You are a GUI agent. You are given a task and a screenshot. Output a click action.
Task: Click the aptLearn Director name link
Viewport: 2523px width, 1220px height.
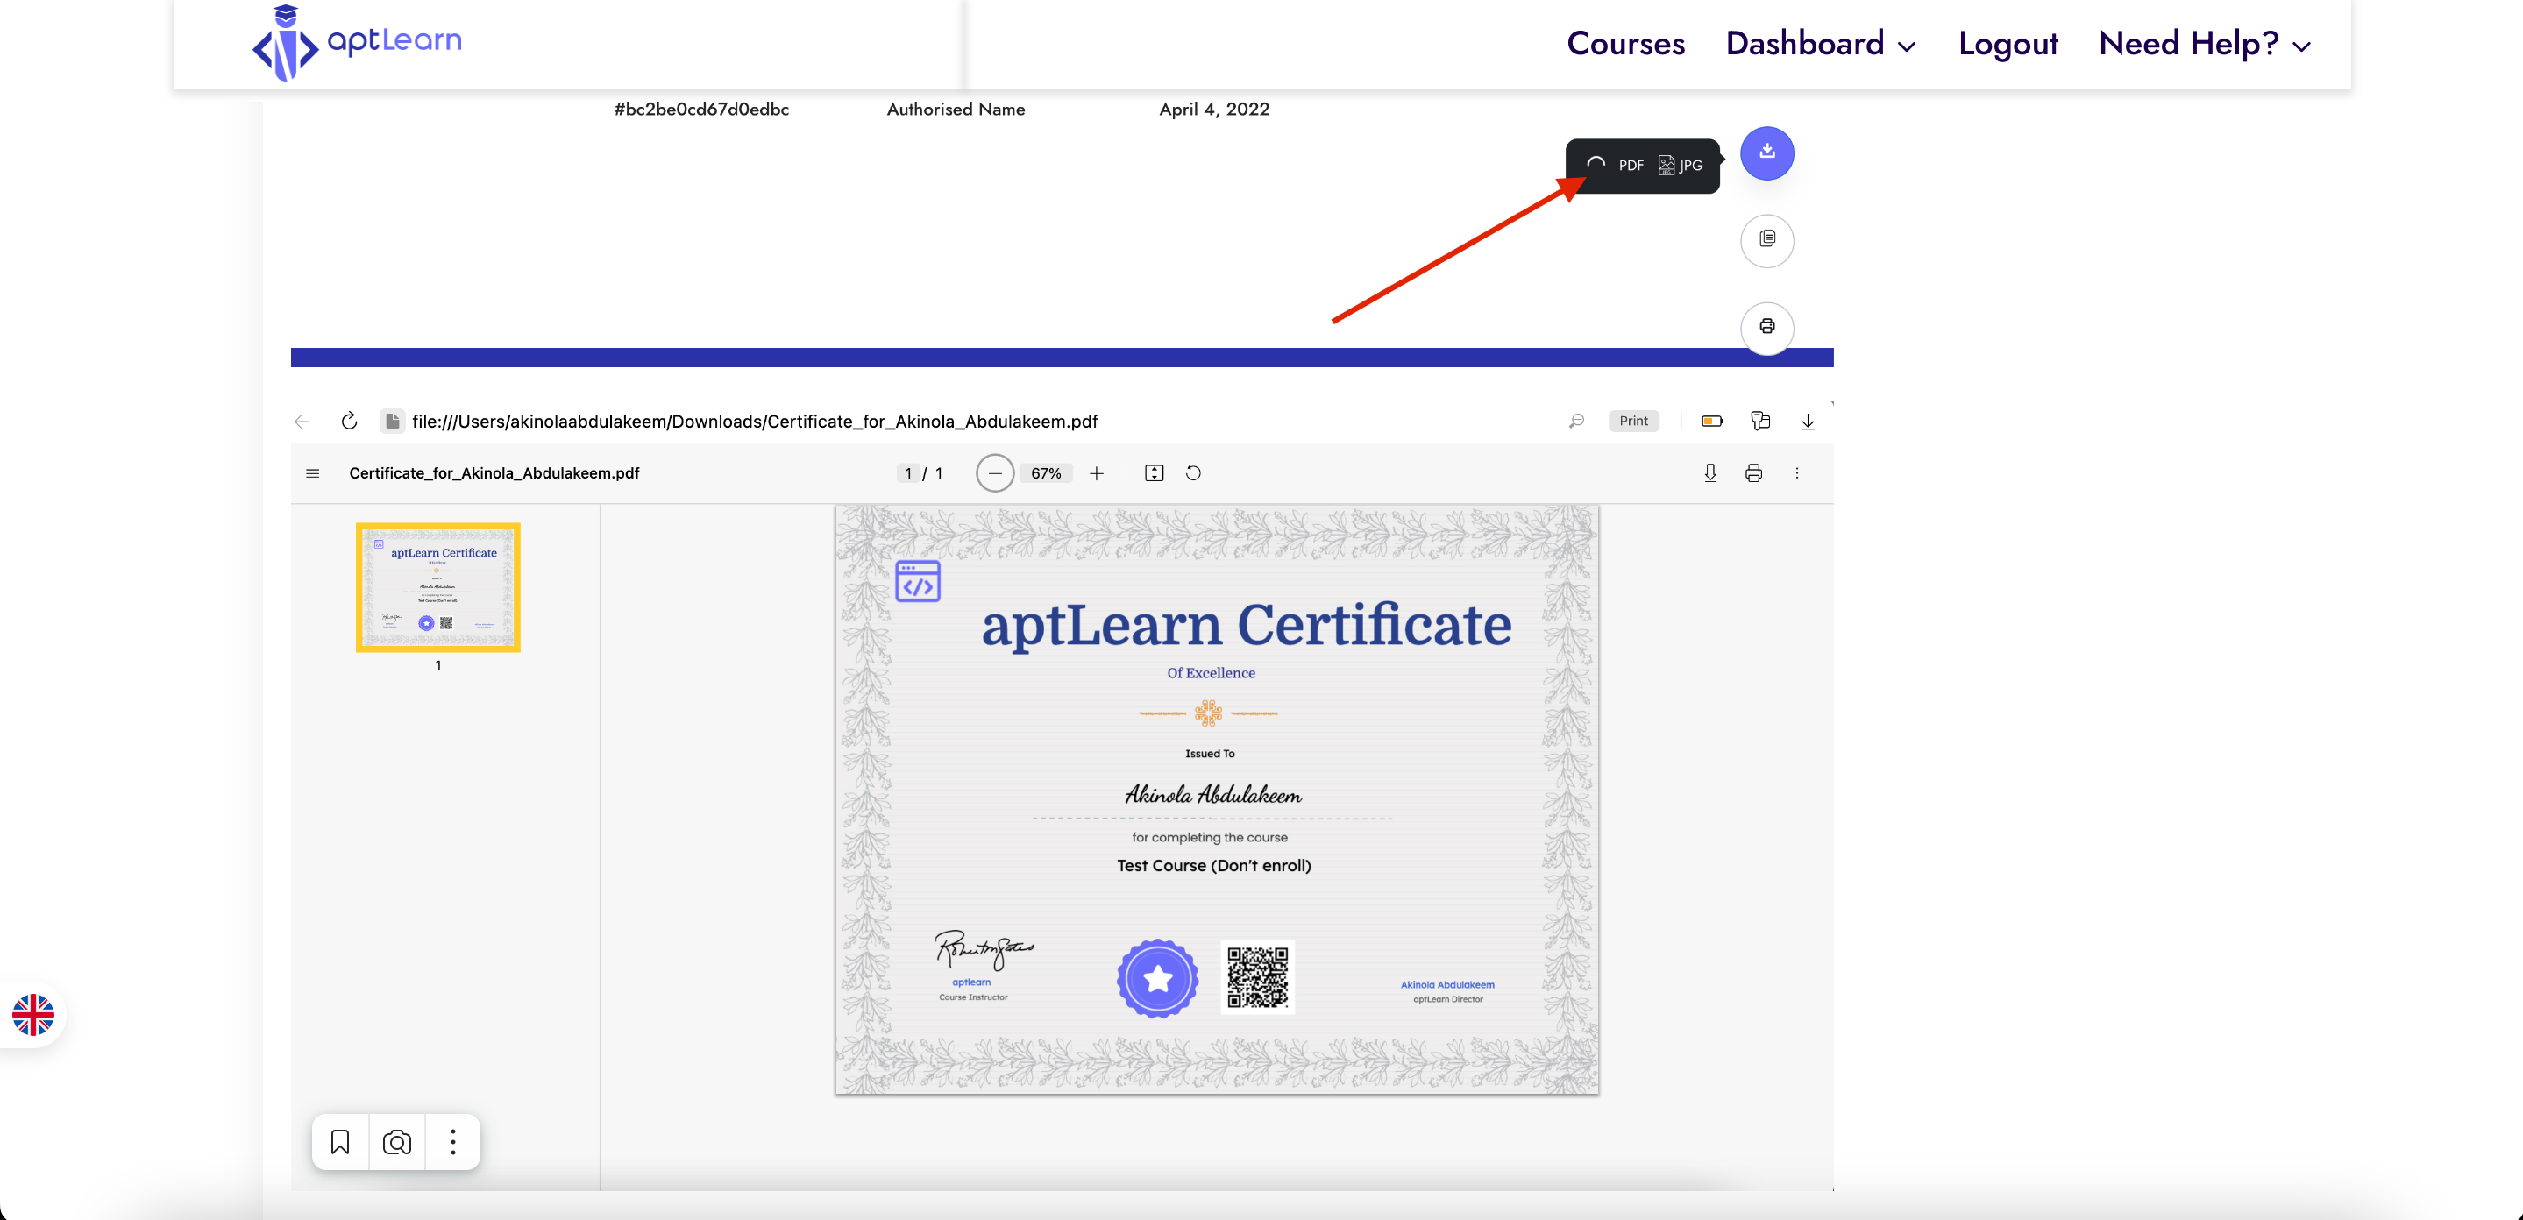(1446, 985)
